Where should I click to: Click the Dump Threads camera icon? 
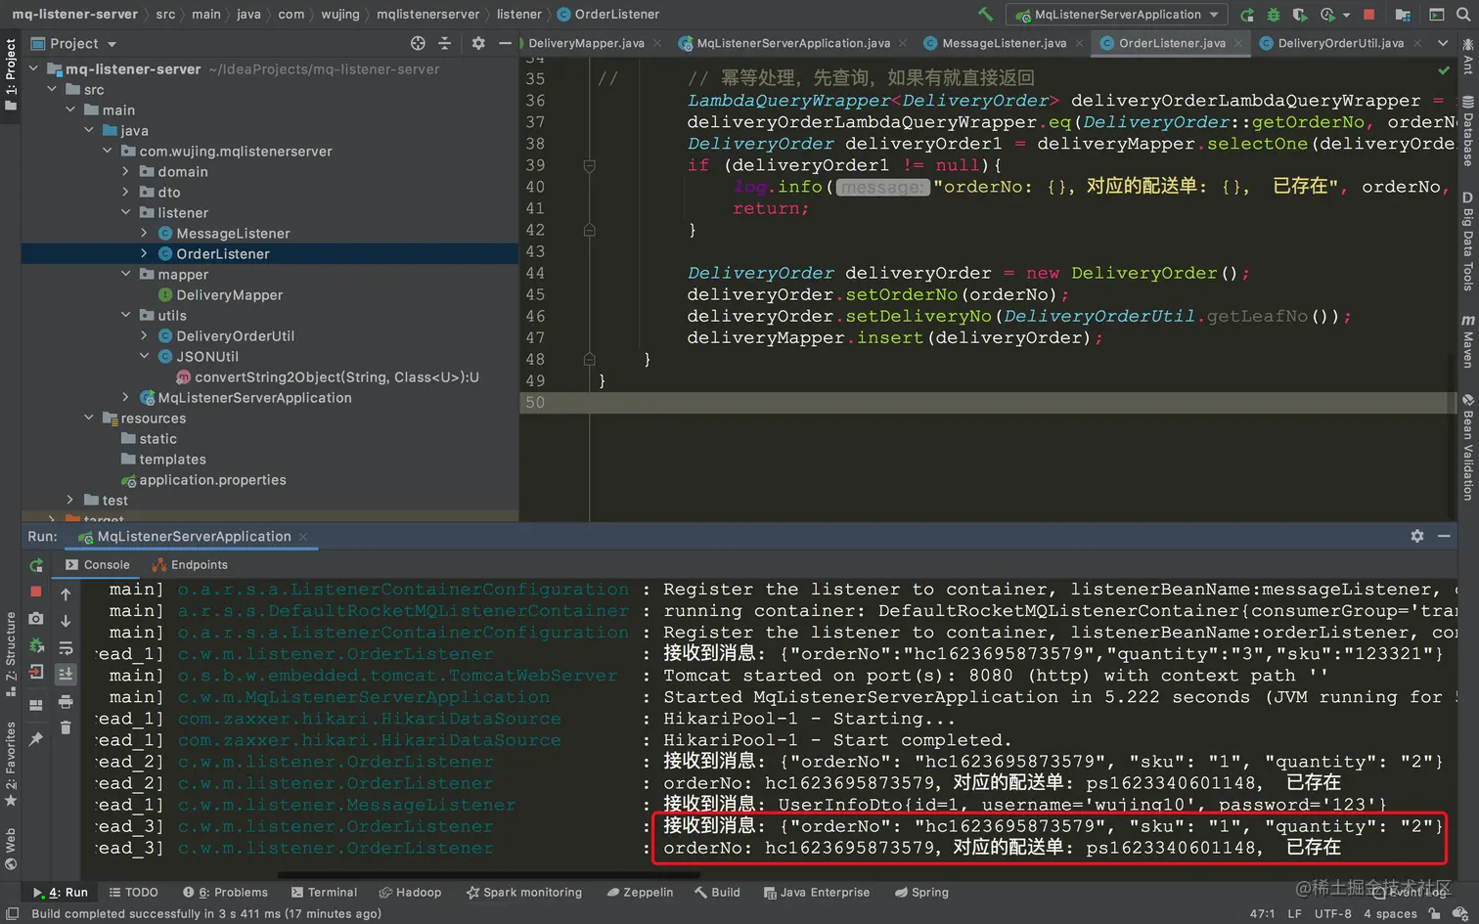36,619
